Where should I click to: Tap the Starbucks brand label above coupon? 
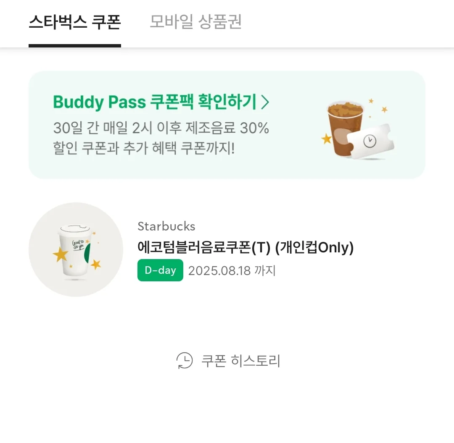pyautogui.click(x=166, y=226)
